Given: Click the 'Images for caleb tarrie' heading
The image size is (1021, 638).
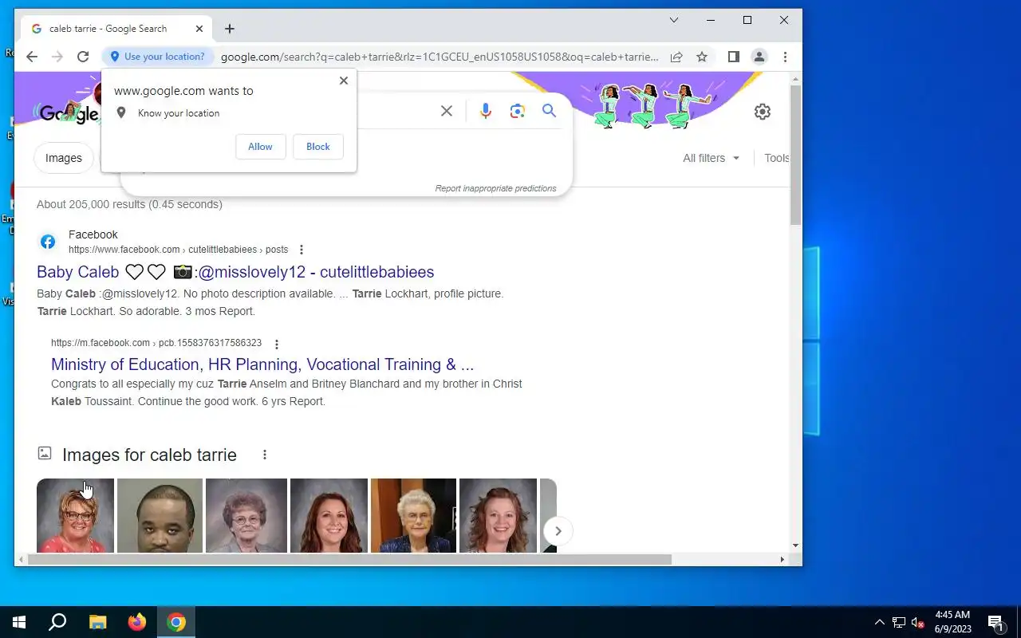Looking at the screenshot, I should tap(149, 455).
